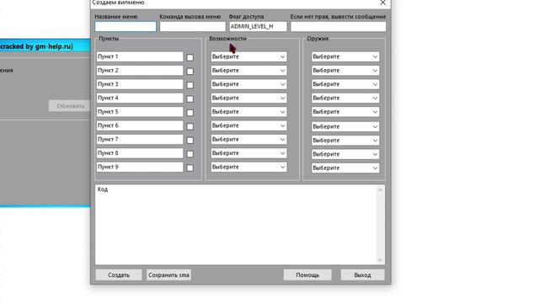The height and width of the screenshot is (303, 539).
Task: Click the Сохранить sma button
Action: [x=168, y=275]
